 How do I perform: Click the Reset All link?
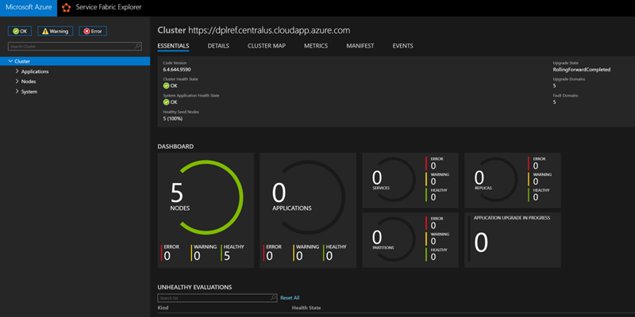(x=290, y=298)
